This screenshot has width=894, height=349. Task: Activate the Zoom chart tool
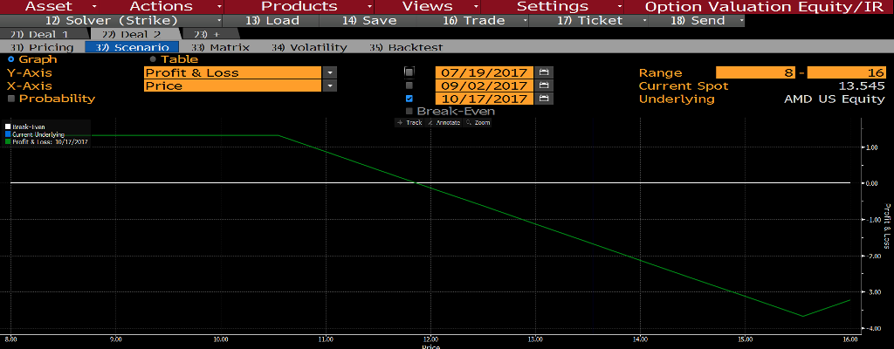point(478,123)
